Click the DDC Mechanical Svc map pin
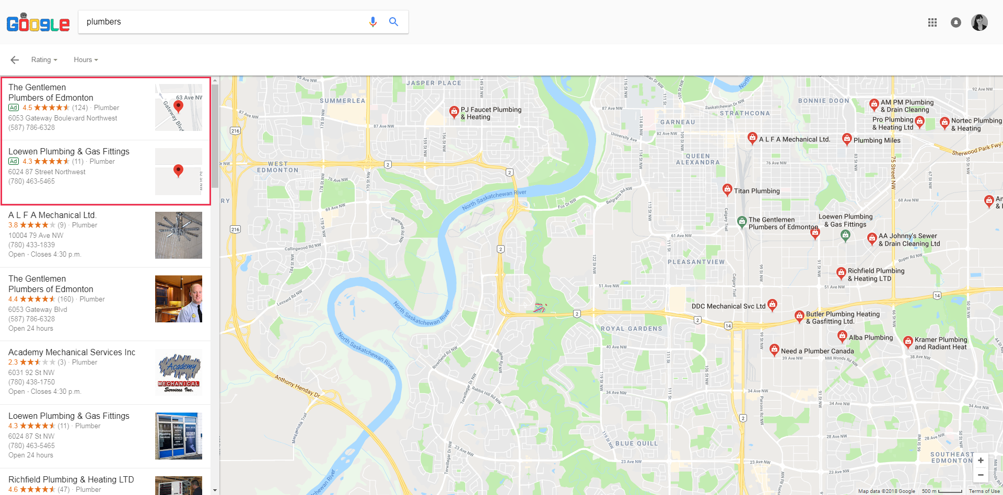1003x495 pixels. pos(773,305)
